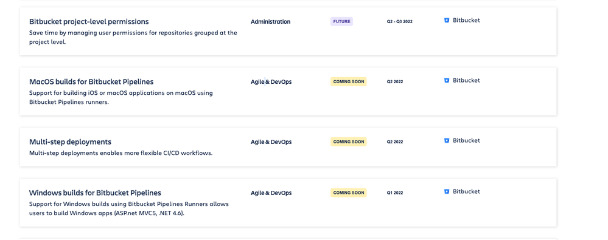
Task: Click description 'Save time by managing user permissions'
Action: click(x=133, y=37)
